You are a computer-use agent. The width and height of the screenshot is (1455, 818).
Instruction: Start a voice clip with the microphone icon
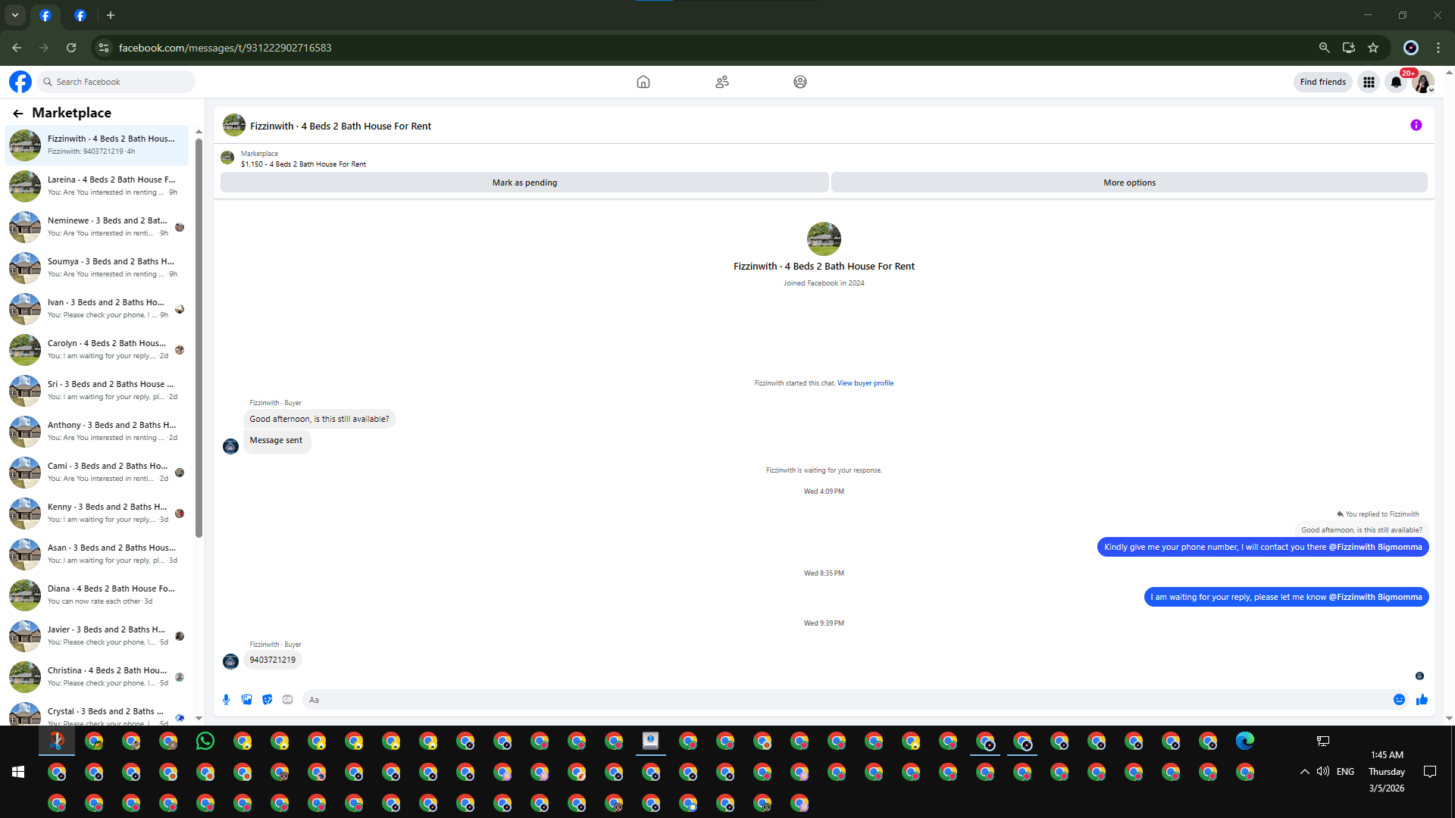(226, 700)
